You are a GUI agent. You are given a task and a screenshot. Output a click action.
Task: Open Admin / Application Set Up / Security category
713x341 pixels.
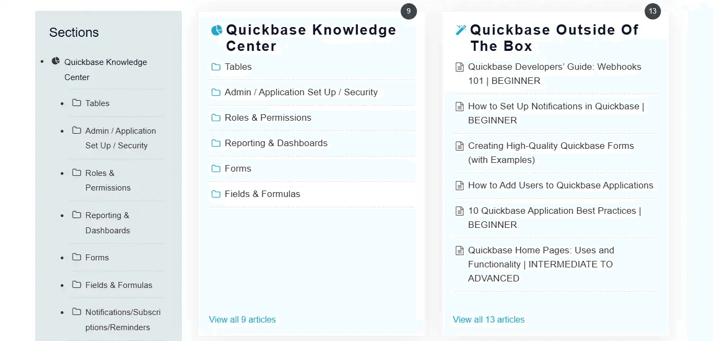(301, 92)
